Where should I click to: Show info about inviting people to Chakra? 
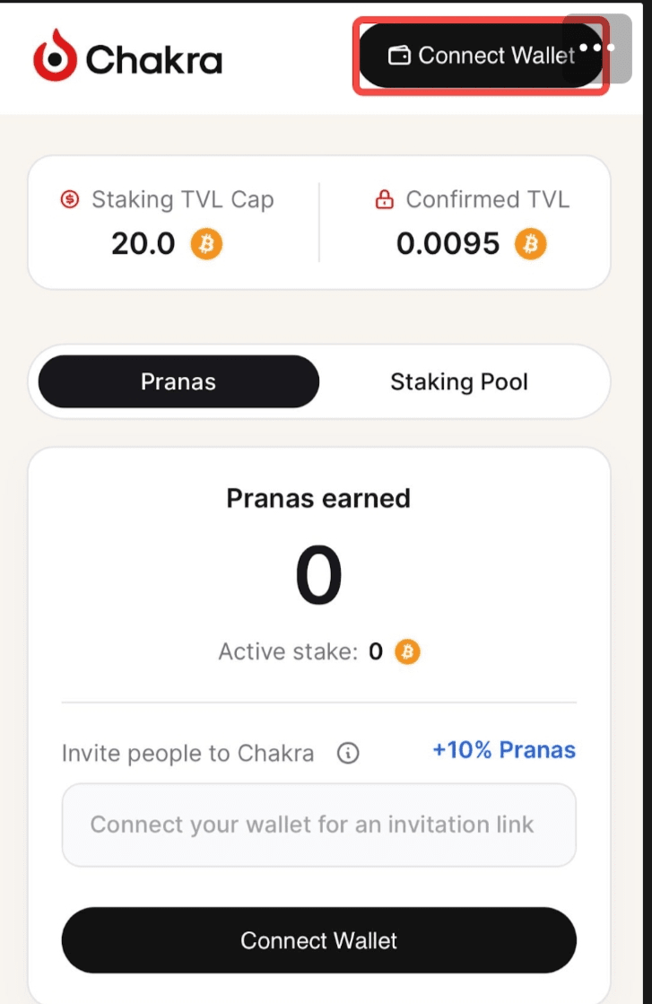(348, 753)
